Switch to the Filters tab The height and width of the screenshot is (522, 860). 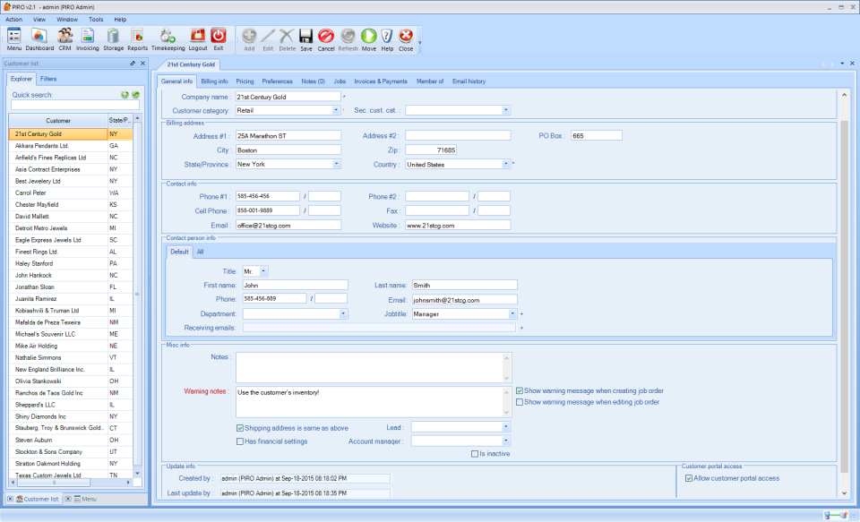(x=48, y=79)
